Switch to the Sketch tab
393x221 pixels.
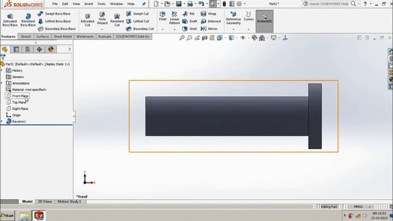point(26,37)
